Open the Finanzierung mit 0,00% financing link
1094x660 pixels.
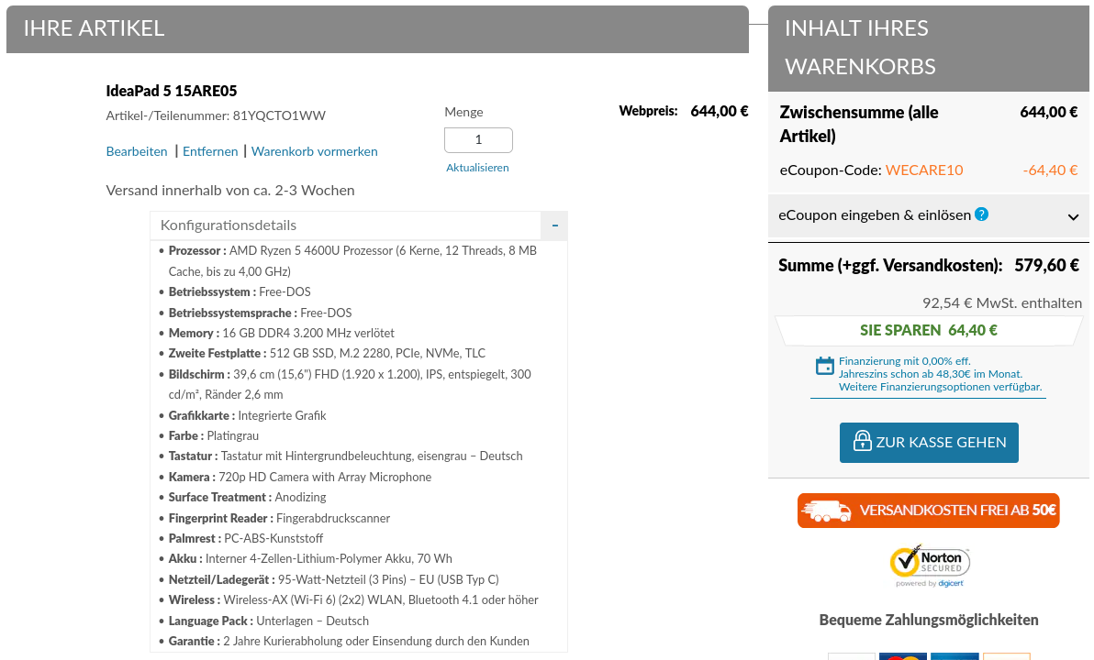click(940, 374)
